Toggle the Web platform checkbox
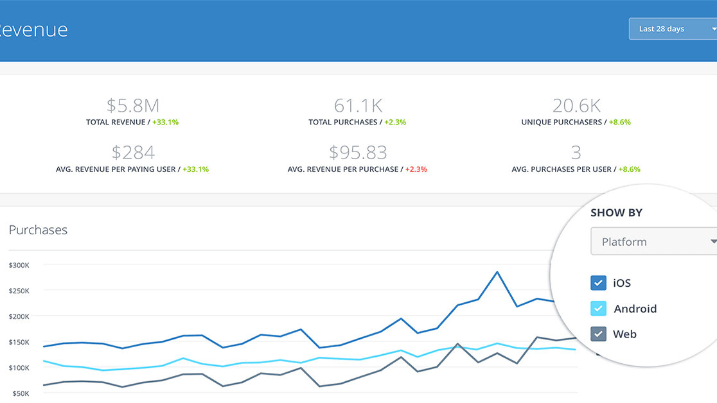The width and height of the screenshot is (717, 403). (598, 334)
